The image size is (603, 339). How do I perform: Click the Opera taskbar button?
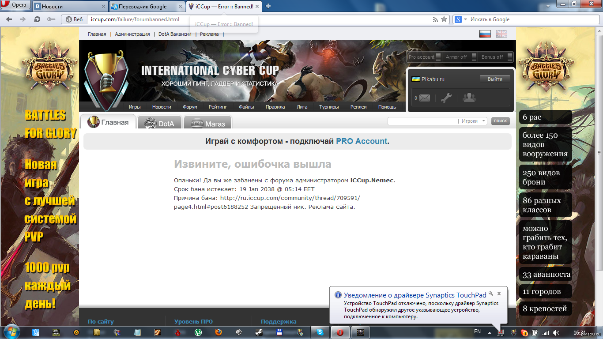tap(340, 332)
